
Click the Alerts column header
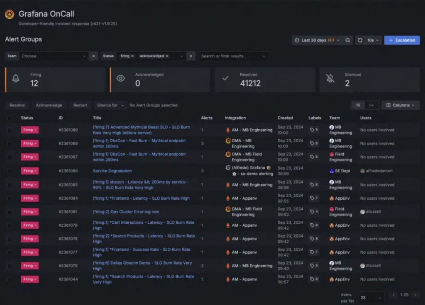[207, 118]
